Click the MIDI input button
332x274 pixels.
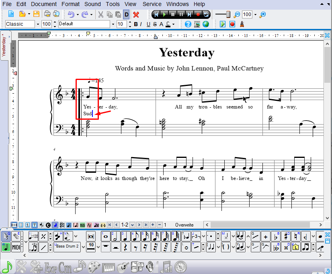click(x=16, y=247)
